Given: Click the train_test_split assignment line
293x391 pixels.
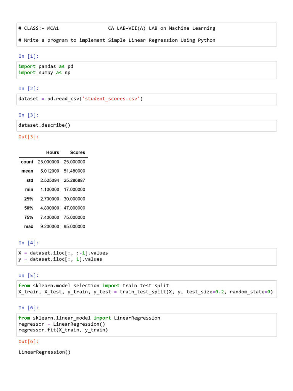Looking at the screenshot, I should coord(146,292).
